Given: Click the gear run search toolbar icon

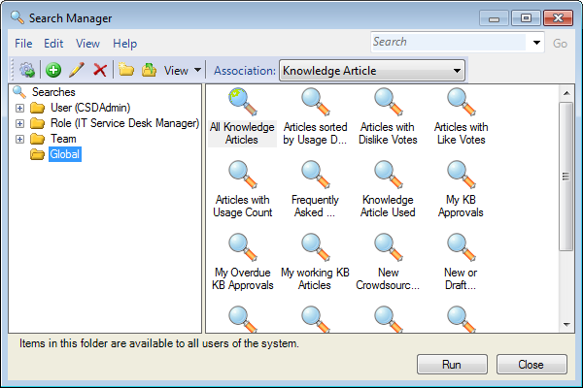Looking at the screenshot, I should [26, 70].
